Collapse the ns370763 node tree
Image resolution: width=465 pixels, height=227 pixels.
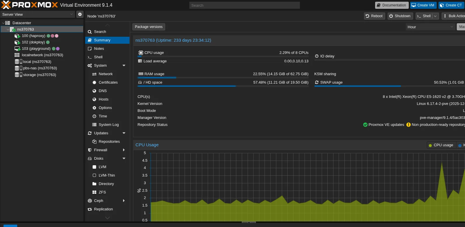[x=8, y=29]
